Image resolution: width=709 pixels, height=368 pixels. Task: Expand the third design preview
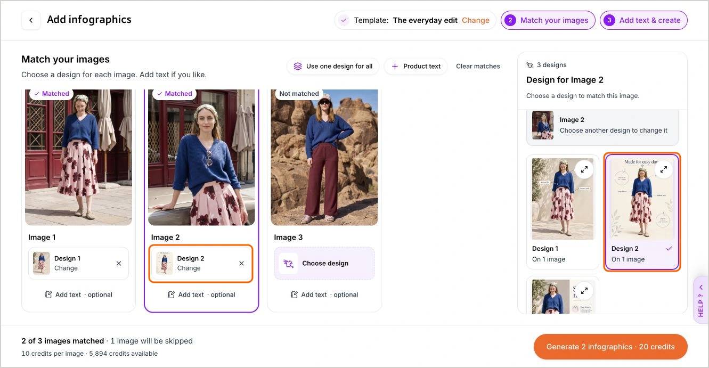584,291
